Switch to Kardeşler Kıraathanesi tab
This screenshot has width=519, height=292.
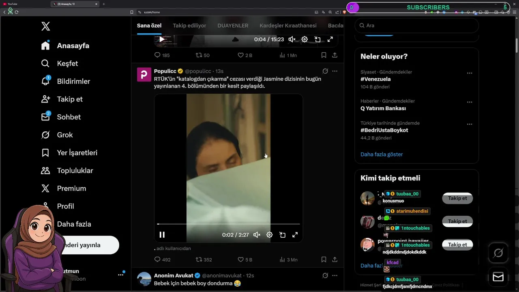coord(288,26)
